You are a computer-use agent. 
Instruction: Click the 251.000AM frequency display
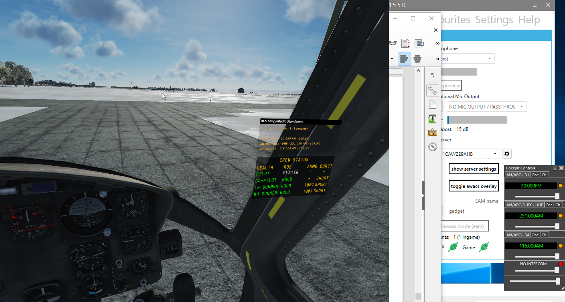tap(531, 215)
